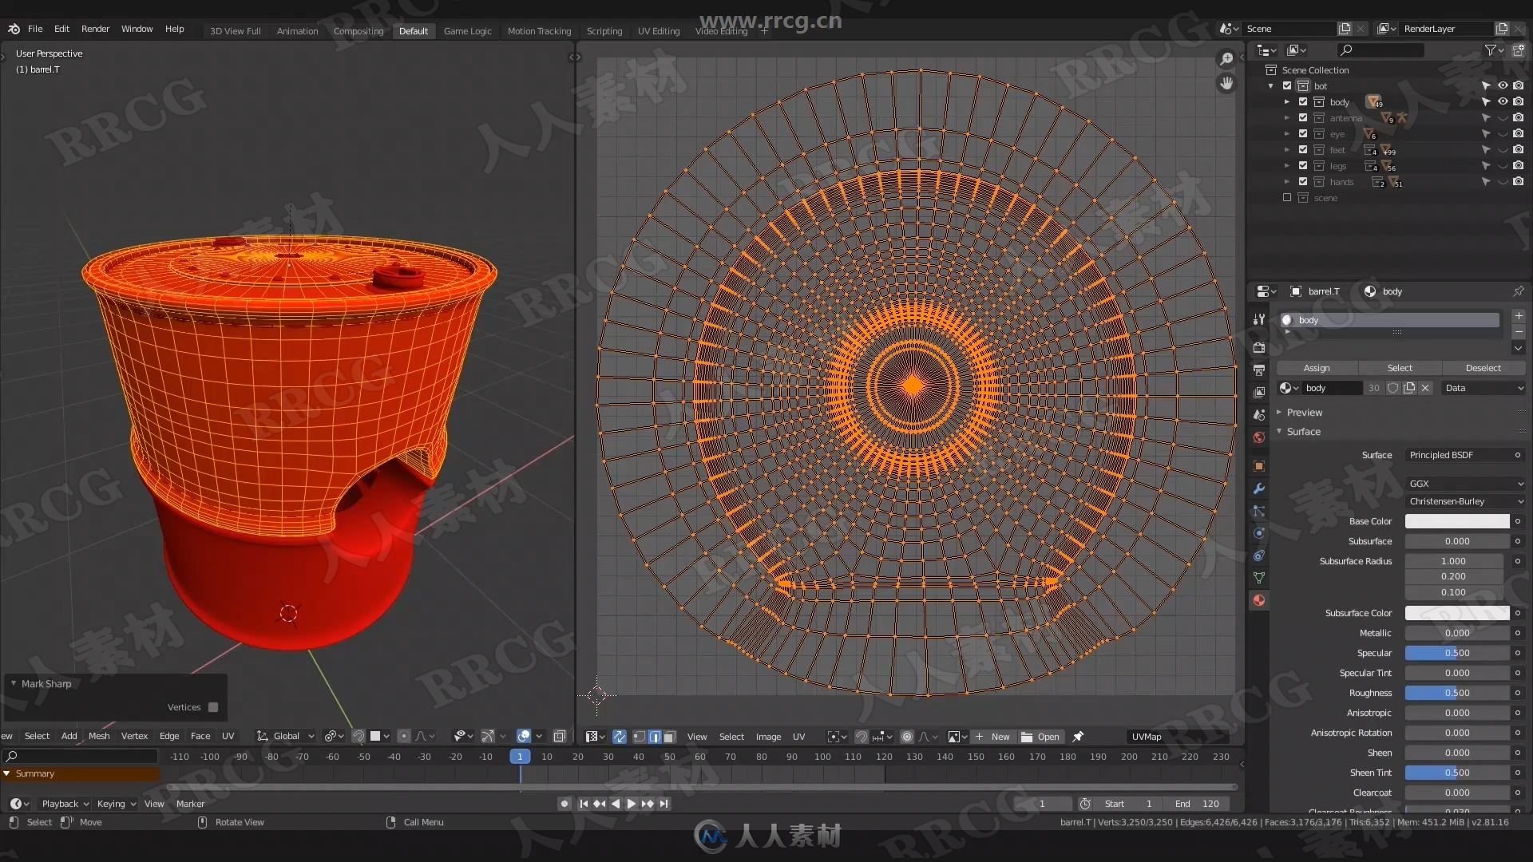
Task: Click the playback start button
Action: pyautogui.click(x=631, y=803)
